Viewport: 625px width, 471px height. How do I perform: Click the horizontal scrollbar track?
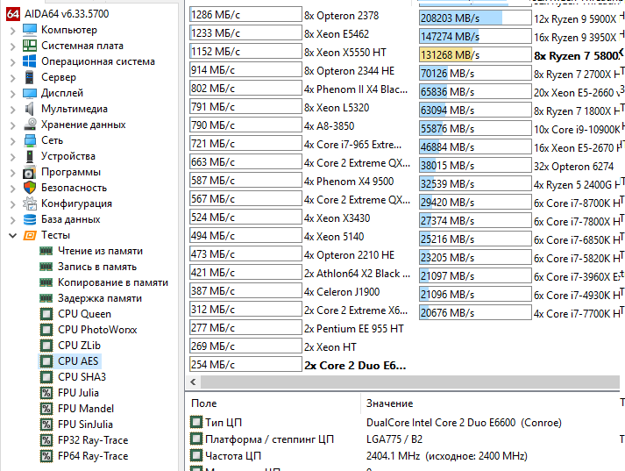point(409,382)
